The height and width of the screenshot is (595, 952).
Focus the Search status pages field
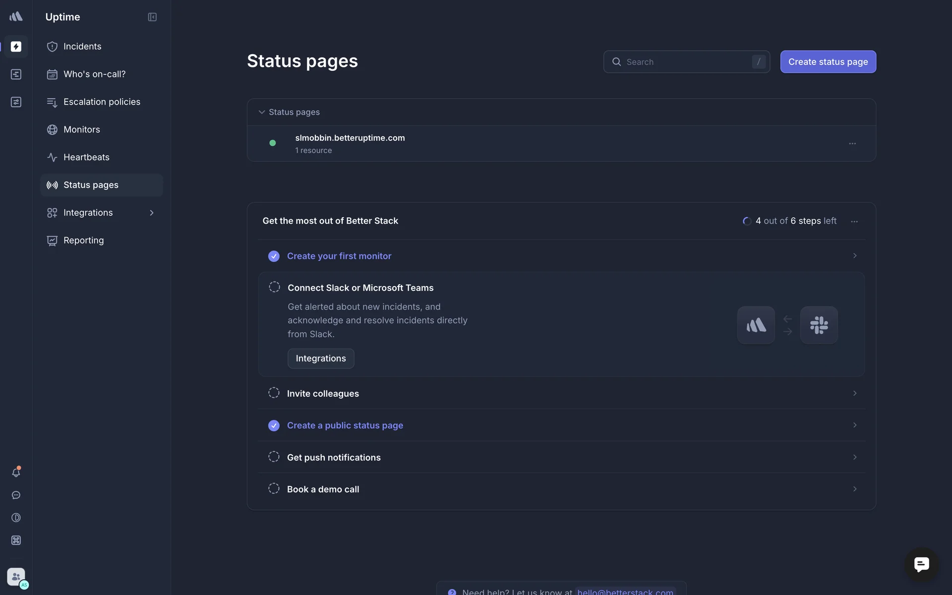(686, 62)
